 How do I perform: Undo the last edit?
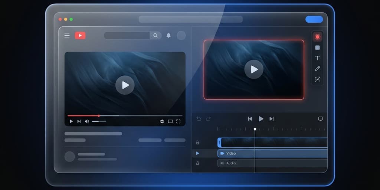[199, 119]
